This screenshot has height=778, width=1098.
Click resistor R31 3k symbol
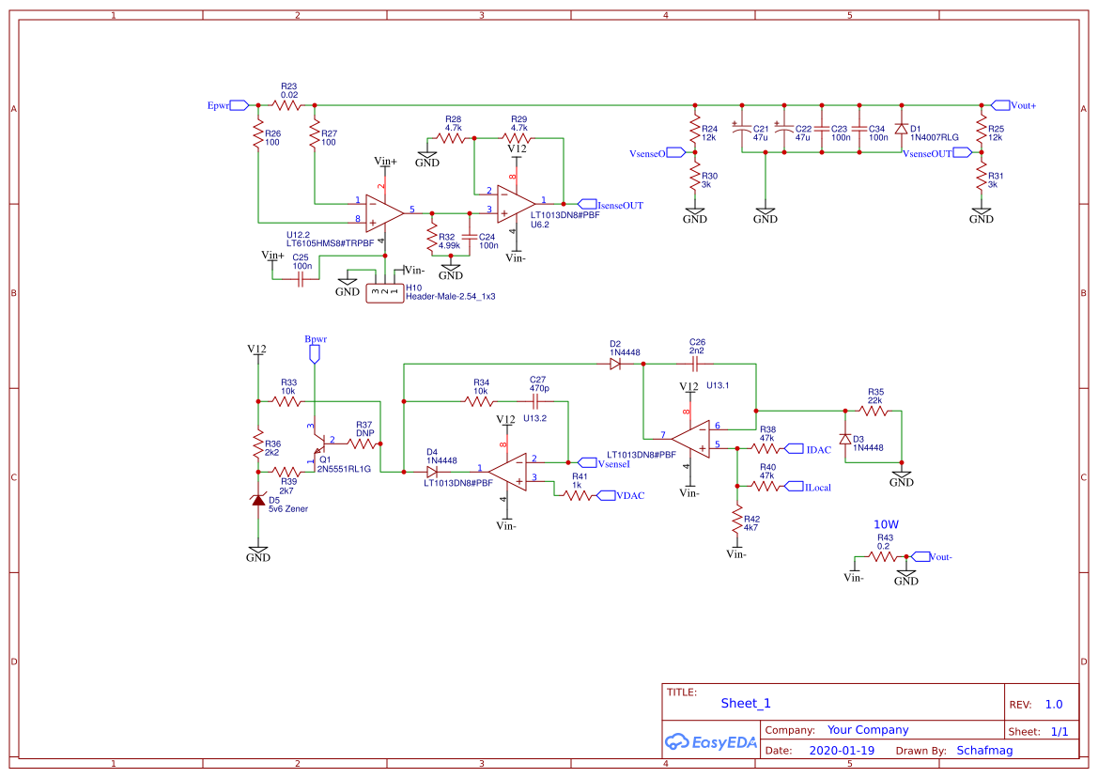pyautogui.click(x=981, y=177)
